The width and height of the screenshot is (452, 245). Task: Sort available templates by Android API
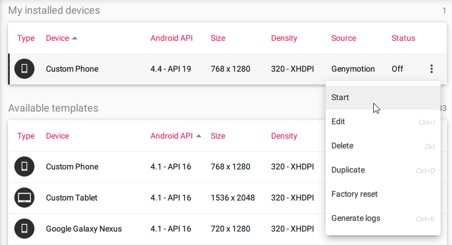point(172,136)
